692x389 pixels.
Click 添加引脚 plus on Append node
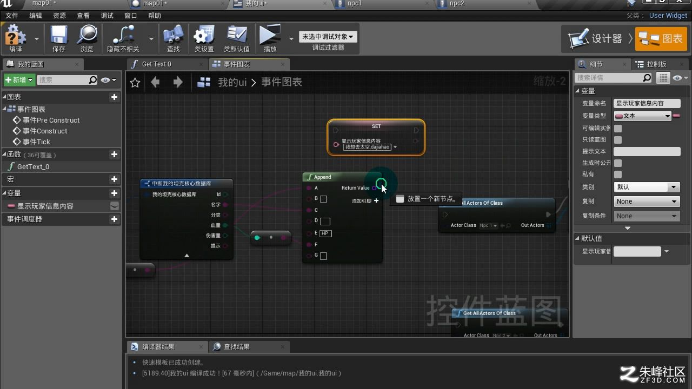click(x=376, y=200)
